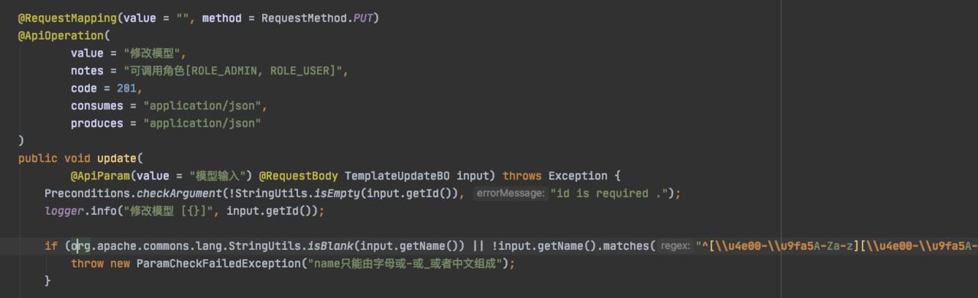Image resolution: width=978 pixels, height=298 pixels.
Task: Click the isBlank method call
Action: (331, 246)
